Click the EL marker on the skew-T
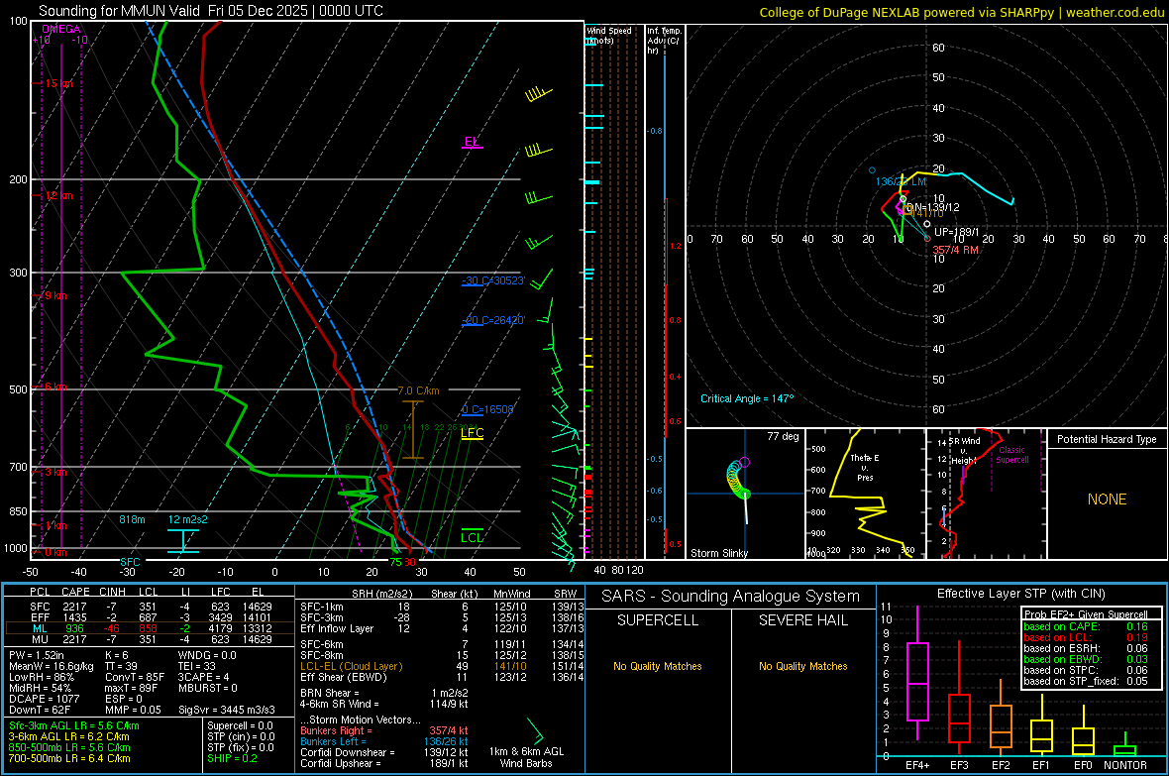 [472, 143]
